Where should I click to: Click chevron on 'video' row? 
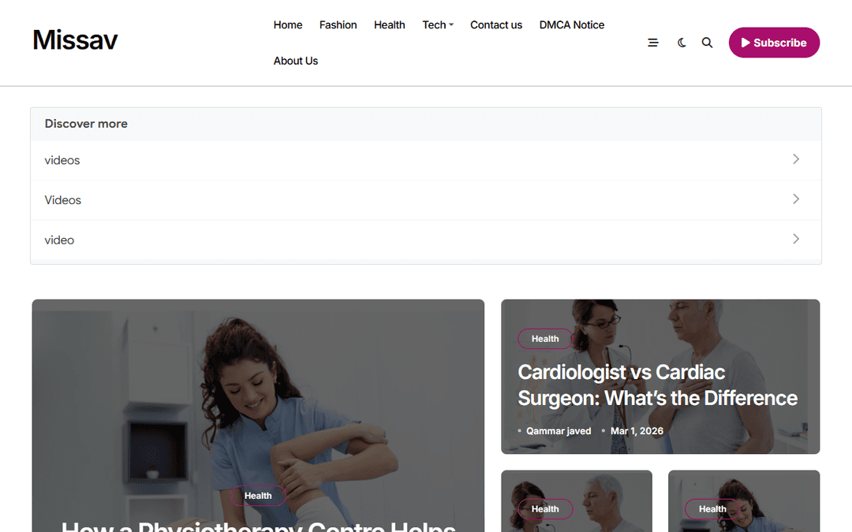click(x=795, y=239)
